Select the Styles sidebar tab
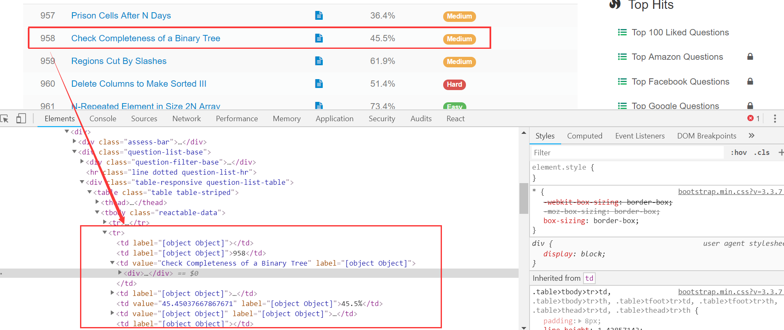The width and height of the screenshot is (784, 330). (545, 136)
